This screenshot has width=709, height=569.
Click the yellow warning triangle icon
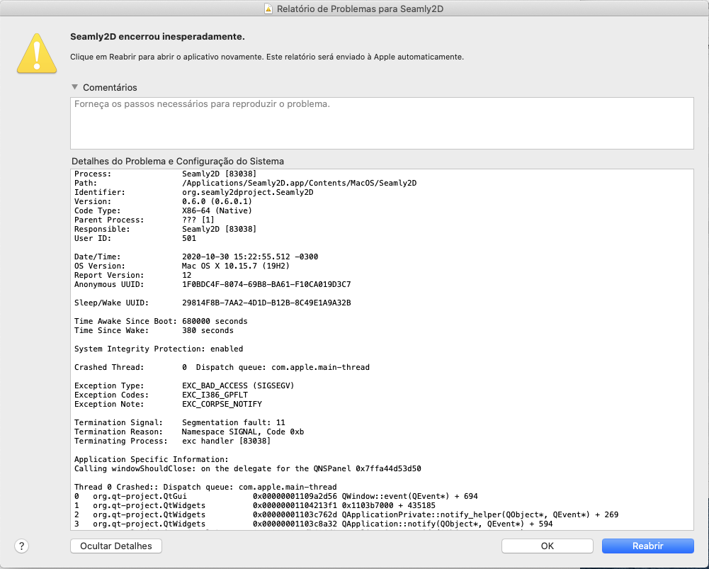(x=38, y=52)
